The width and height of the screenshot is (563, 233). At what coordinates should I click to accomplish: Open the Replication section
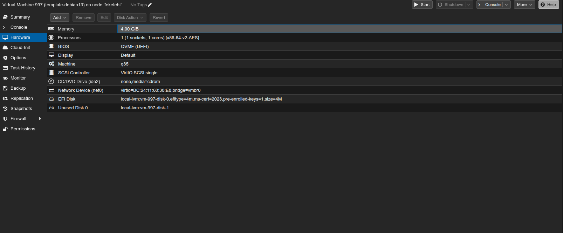tap(23, 98)
